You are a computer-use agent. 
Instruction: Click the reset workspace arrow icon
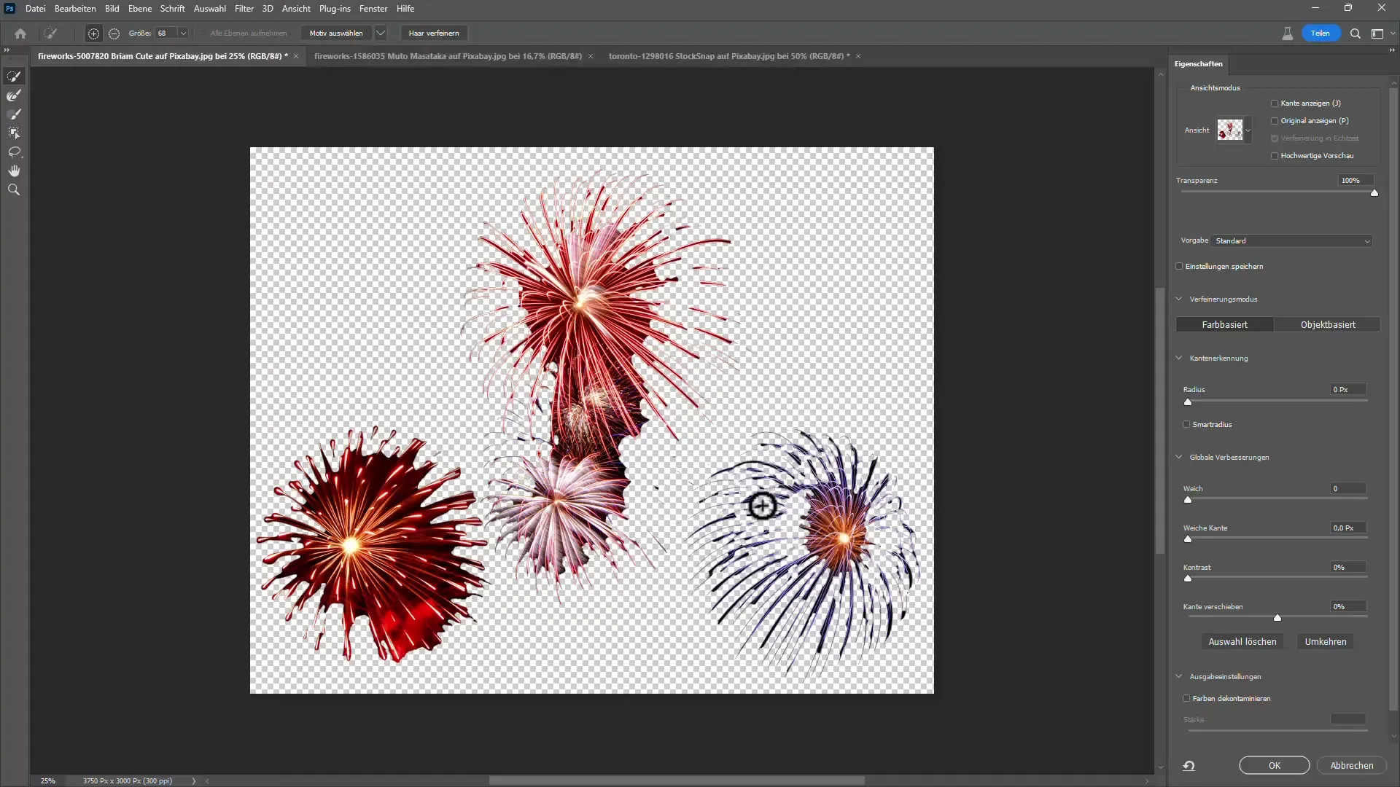(x=1189, y=765)
